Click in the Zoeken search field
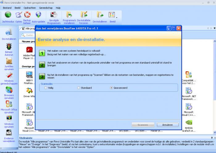This screenshot has height=153, width=216. coord(28,35)
